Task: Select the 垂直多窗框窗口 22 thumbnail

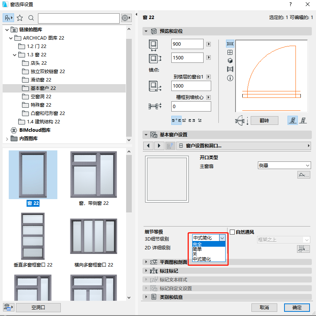Action: tap(33, 236)
